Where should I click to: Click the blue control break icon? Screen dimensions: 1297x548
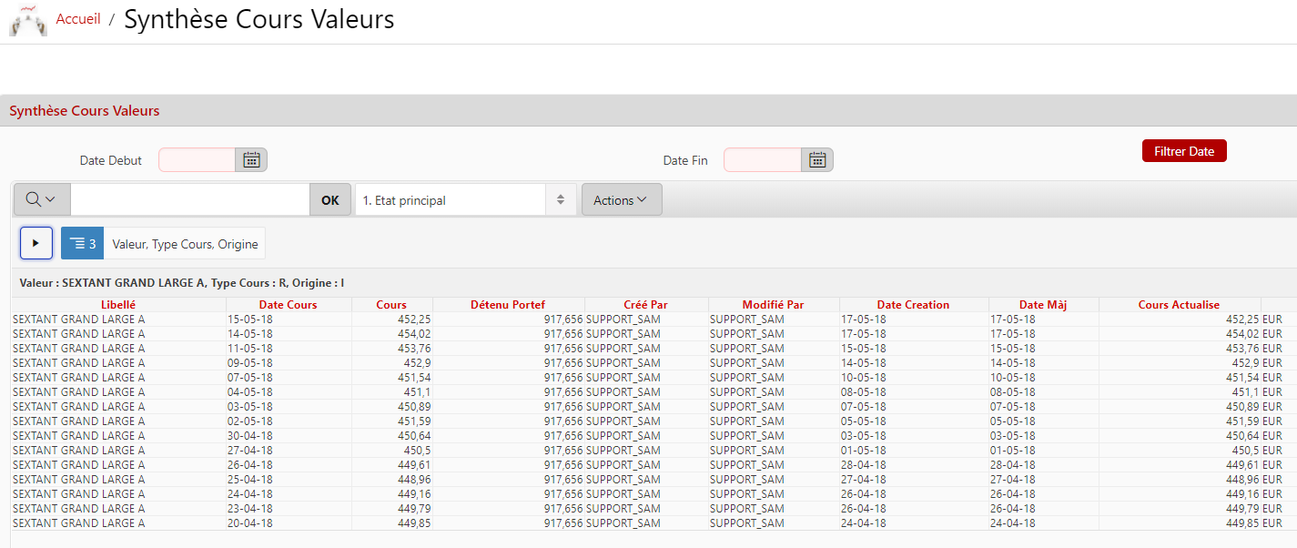82,244
